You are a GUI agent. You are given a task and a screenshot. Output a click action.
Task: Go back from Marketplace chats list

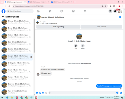point(3,17)
